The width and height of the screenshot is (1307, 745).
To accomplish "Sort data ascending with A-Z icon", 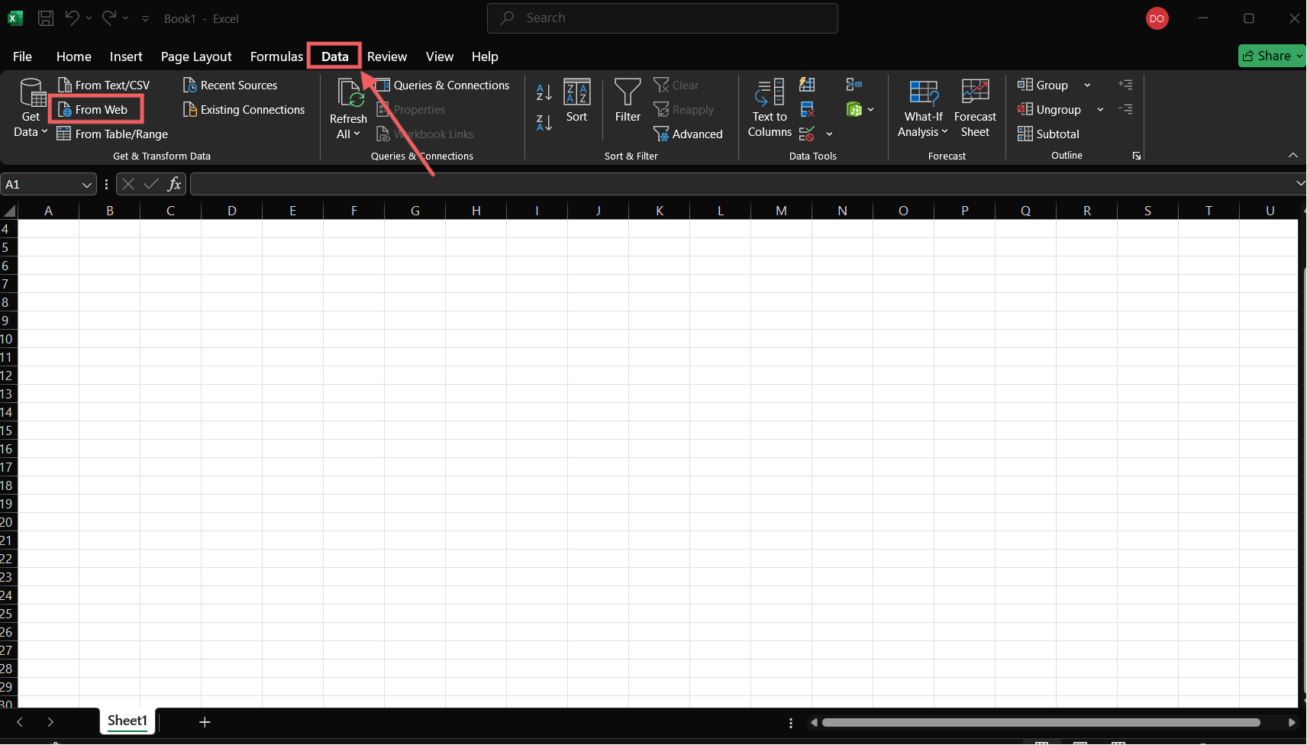I will tap(544, 92).
